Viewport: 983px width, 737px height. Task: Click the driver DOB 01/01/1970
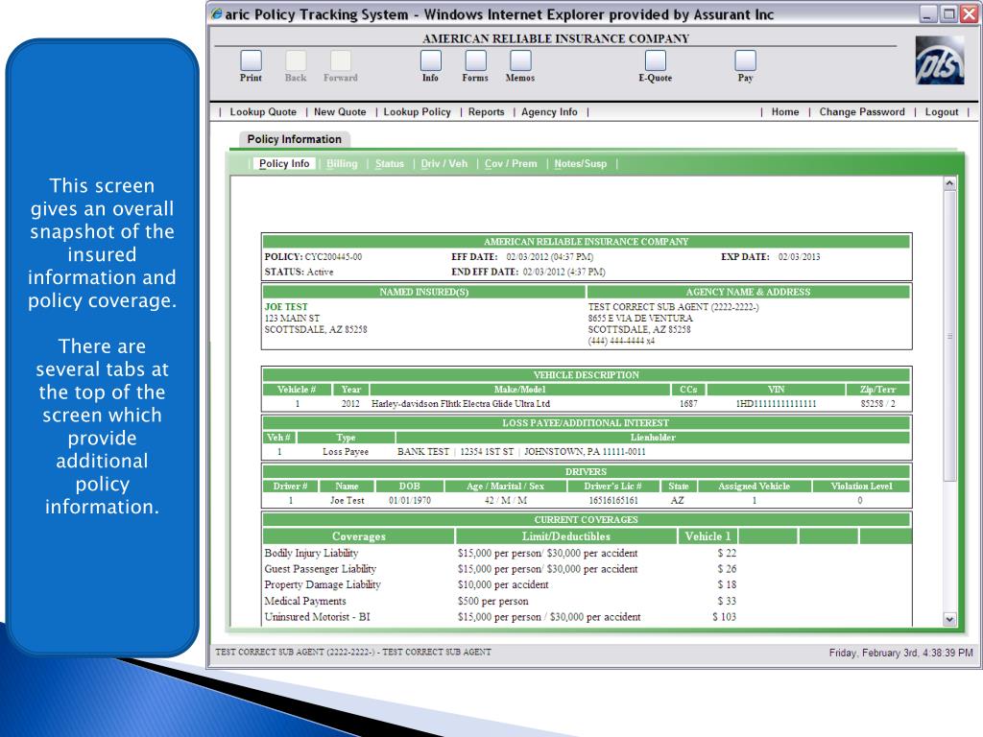point(410,501)
